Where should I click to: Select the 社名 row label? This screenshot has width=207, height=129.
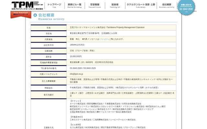point(49,28)
